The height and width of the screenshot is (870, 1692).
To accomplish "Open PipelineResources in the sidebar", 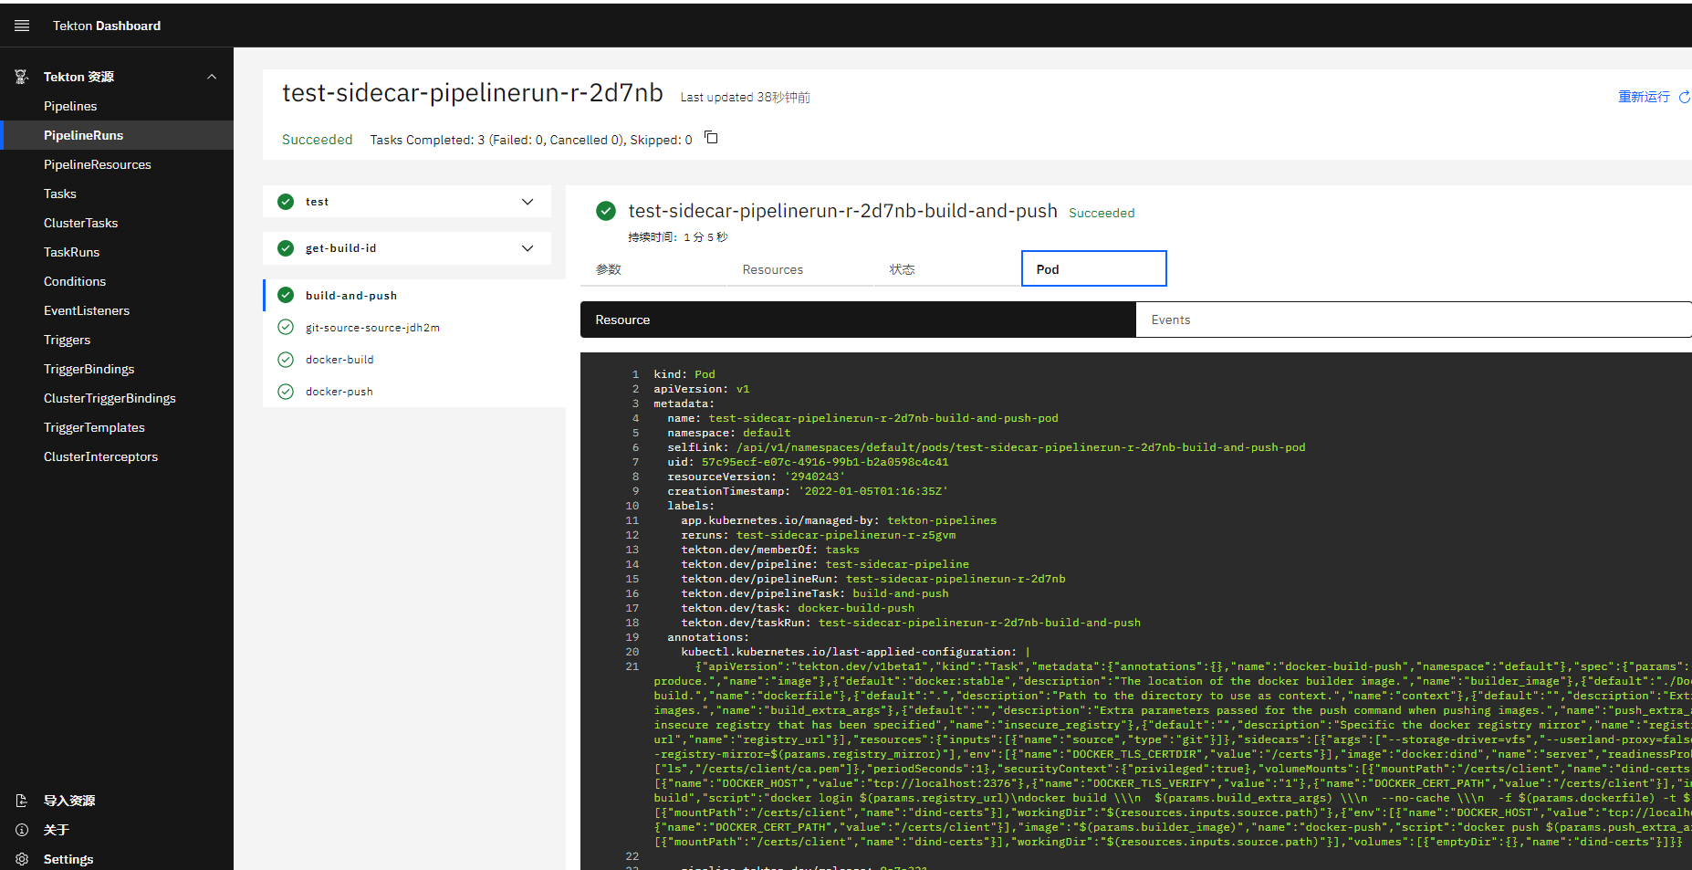I will (x=117, y=164).
